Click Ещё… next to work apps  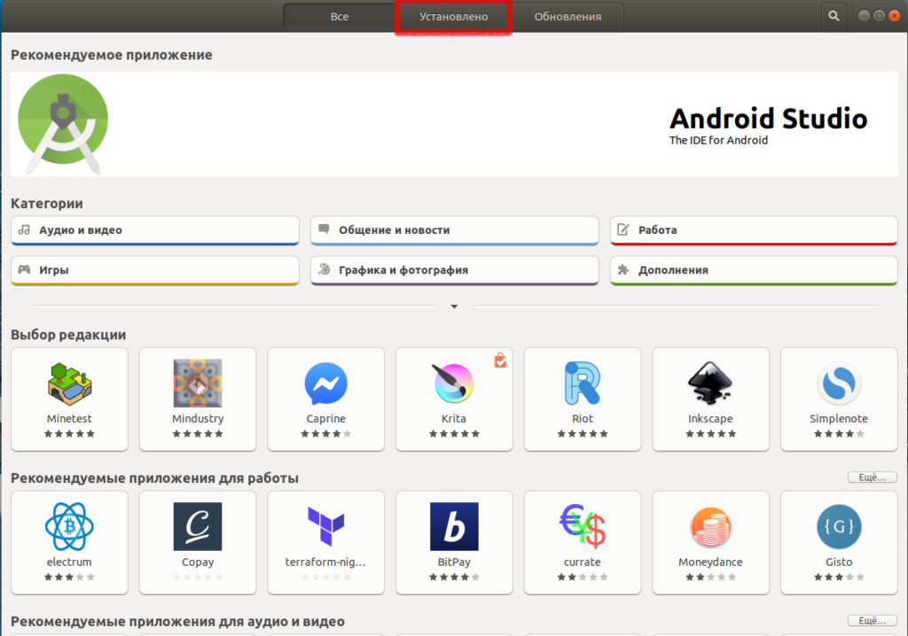coord(873,477)
